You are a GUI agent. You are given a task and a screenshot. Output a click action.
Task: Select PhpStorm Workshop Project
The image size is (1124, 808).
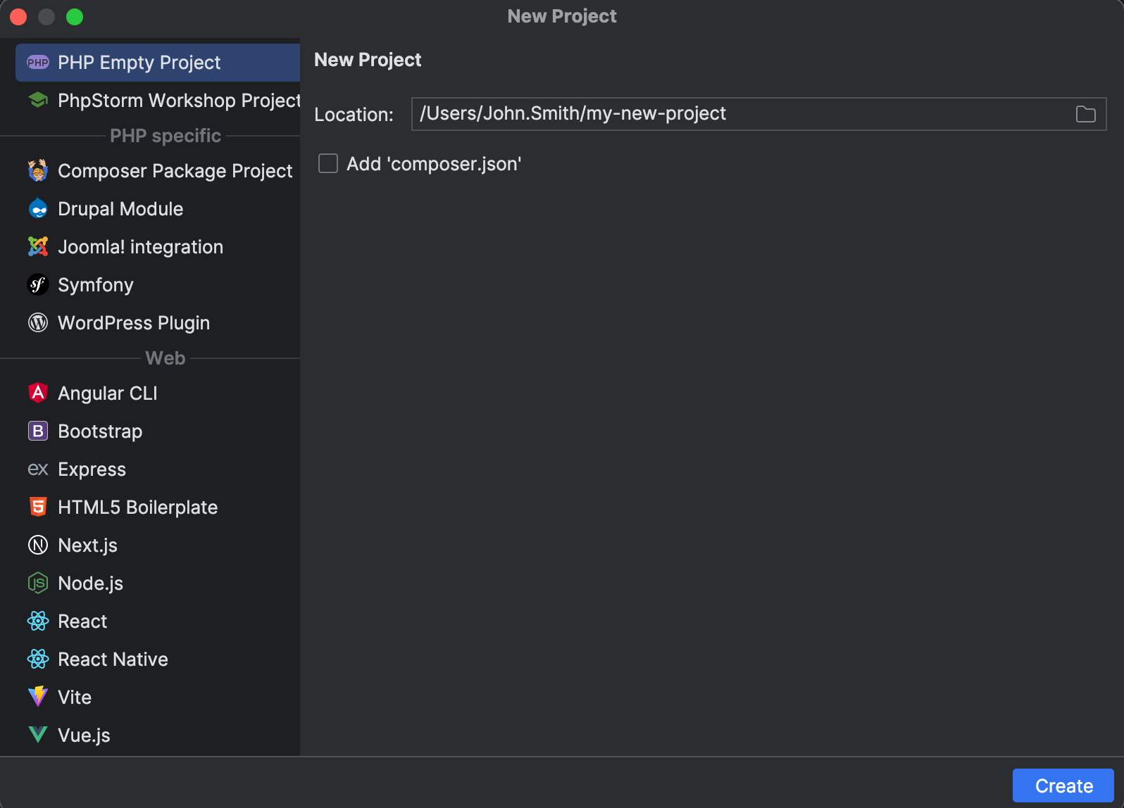coord(176,100)
